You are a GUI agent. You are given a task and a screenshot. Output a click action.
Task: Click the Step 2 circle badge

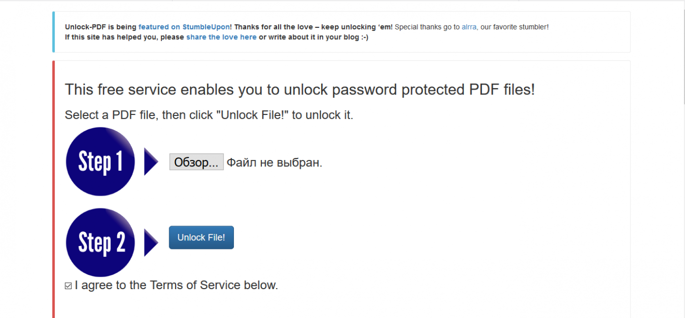100,242
